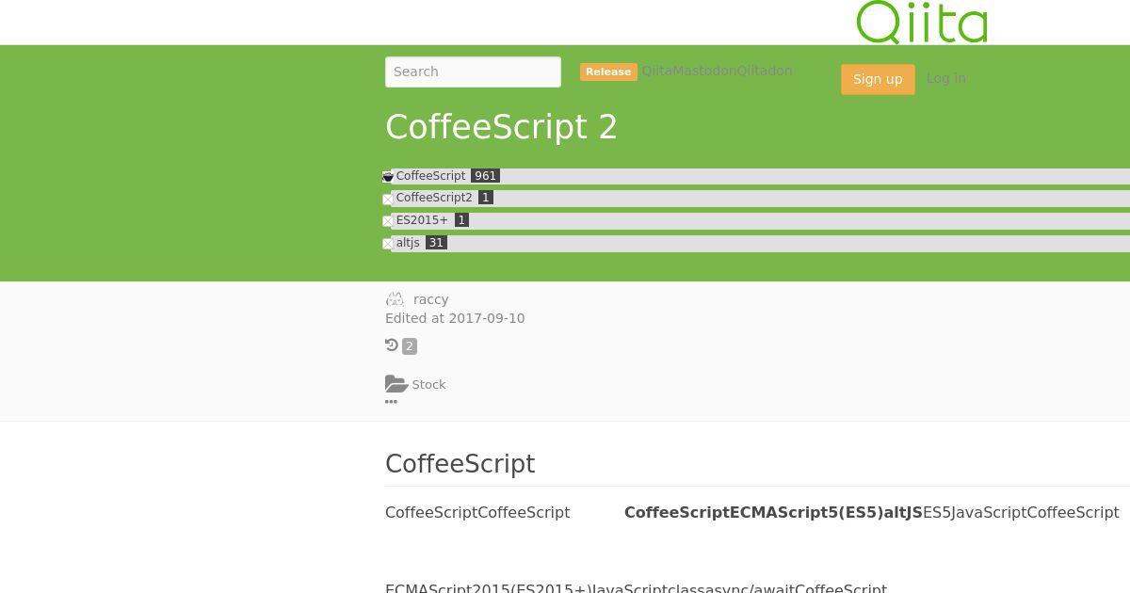Click the orange Release badge
This screenshot has width=1130, height=593.
pos(608,72)
